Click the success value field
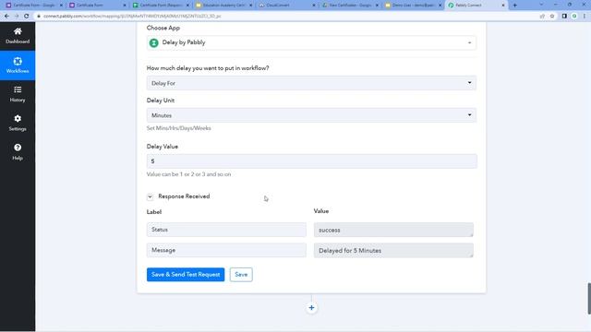The width and height of the screenshot is (591, 332). click(393, 230)
